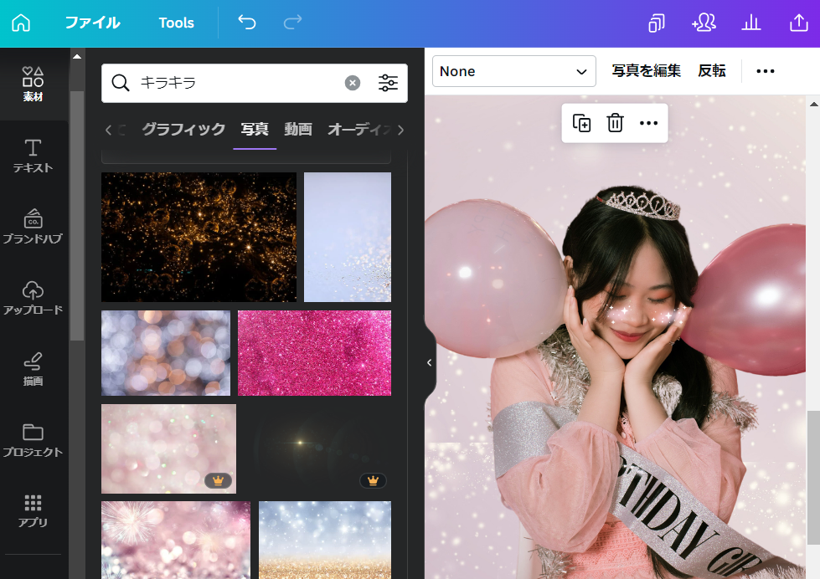
Task: Open the ブランドハブ panel
Action: click(33, 227)
